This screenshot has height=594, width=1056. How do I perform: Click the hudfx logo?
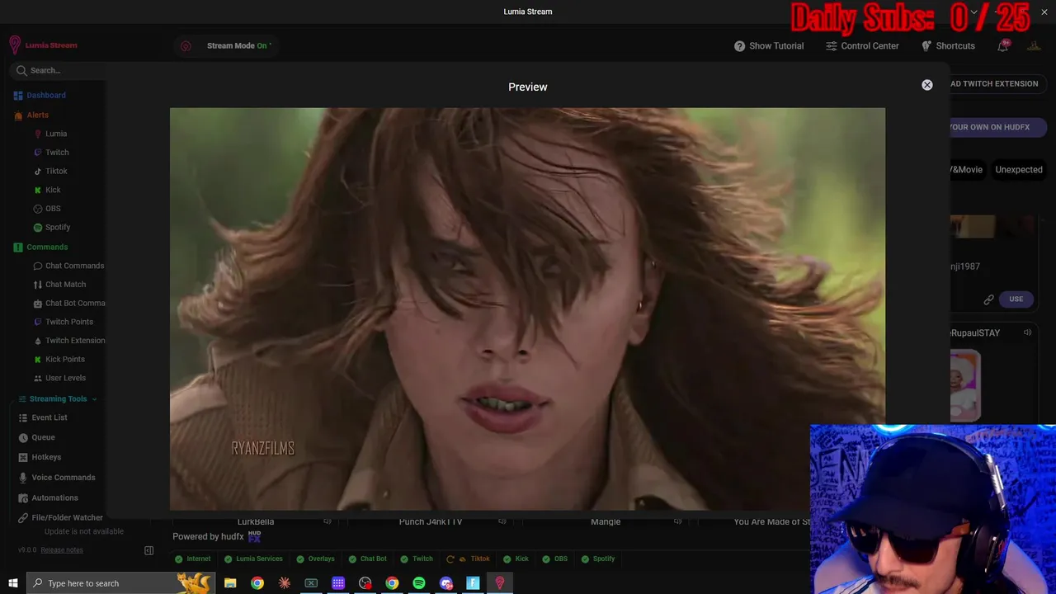(254, 536)
